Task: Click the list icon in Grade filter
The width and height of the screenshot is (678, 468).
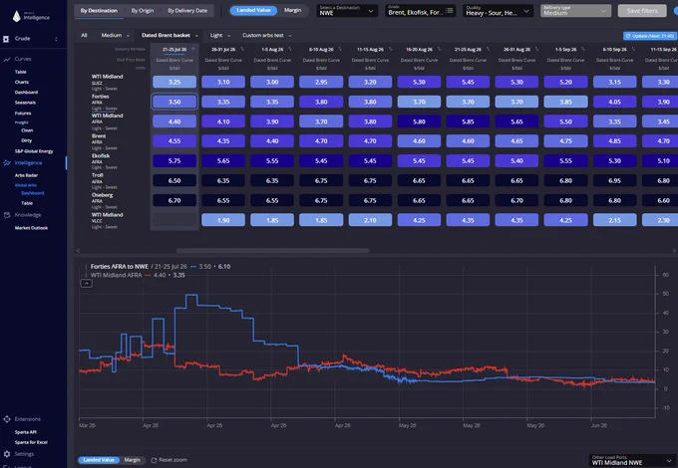Action: [x=450, y=10]
